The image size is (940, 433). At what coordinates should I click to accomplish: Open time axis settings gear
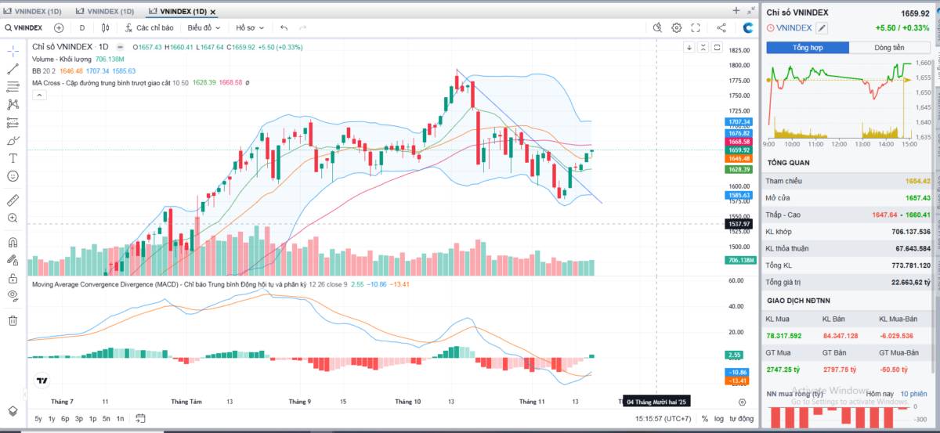tap(742, 402)
